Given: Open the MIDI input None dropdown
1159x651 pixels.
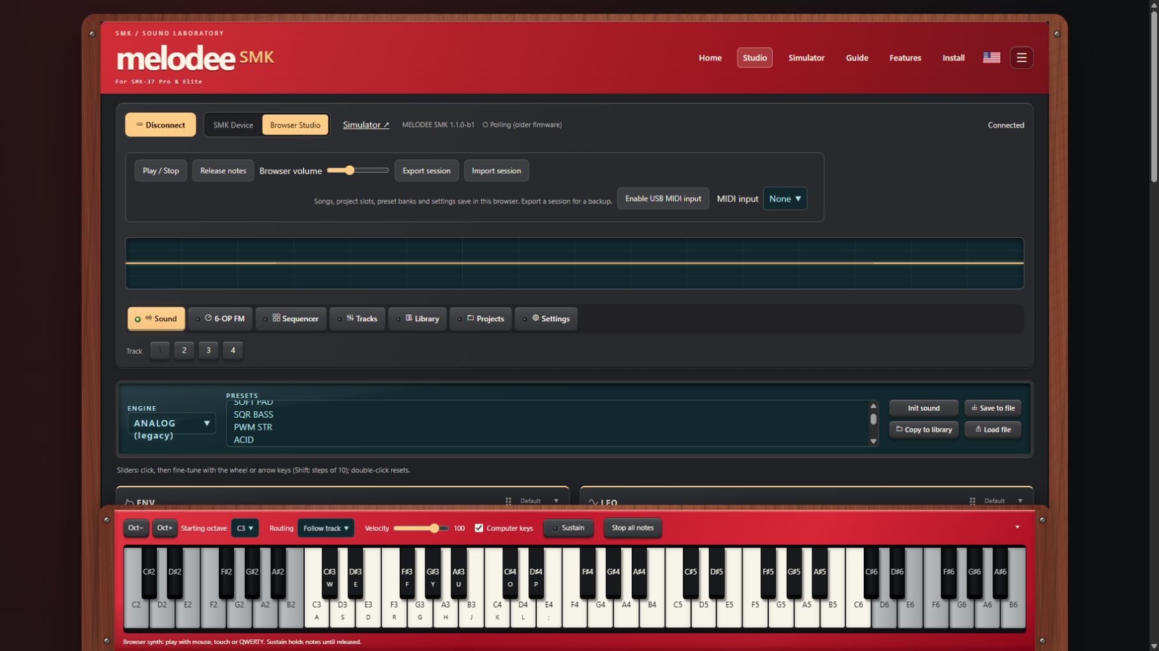Looking at the screenshot, I should [x=785, y=198].
